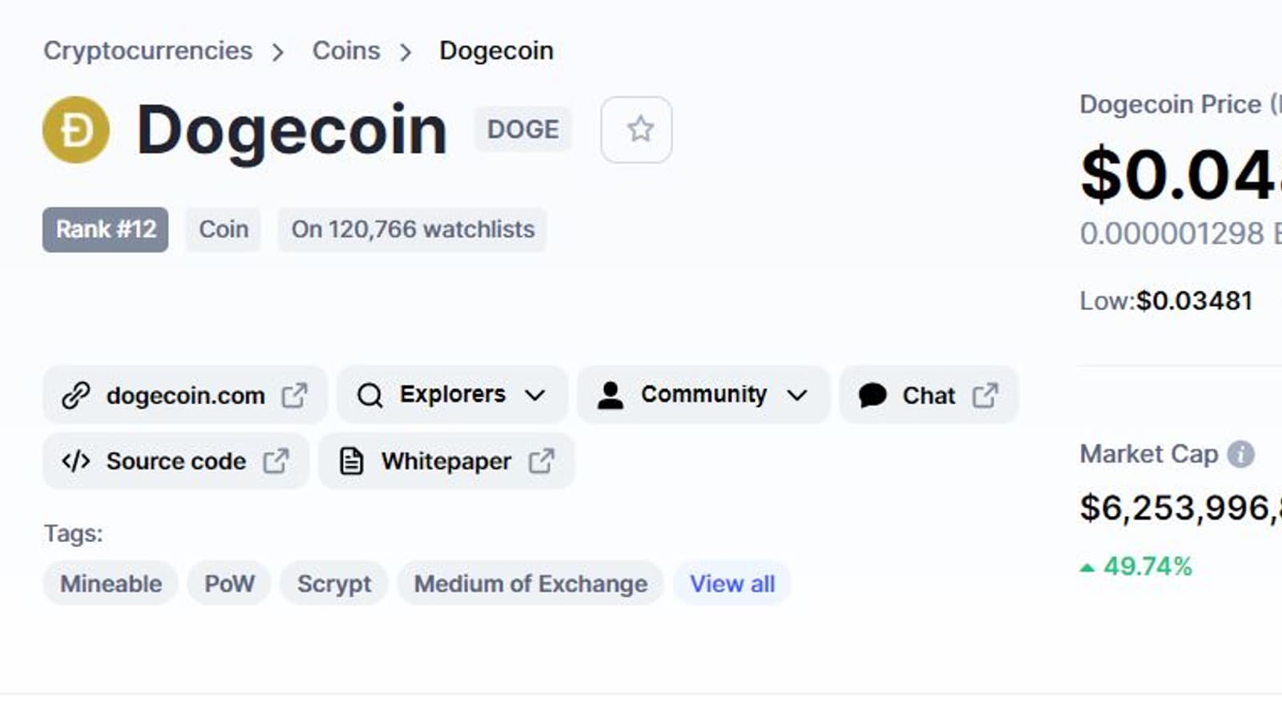Open the Source code link
The width and height of the screenshot is (1282, 721).
(x=175, y=461)
